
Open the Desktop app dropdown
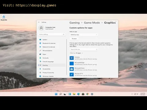(84, 35)
